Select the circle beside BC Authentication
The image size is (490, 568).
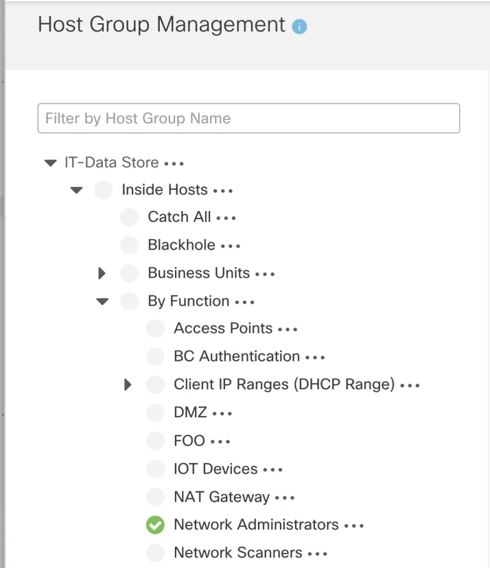pyautogui.click(x=155, y=356)
